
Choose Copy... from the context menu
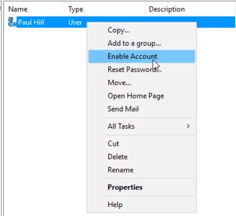(142, 30)
